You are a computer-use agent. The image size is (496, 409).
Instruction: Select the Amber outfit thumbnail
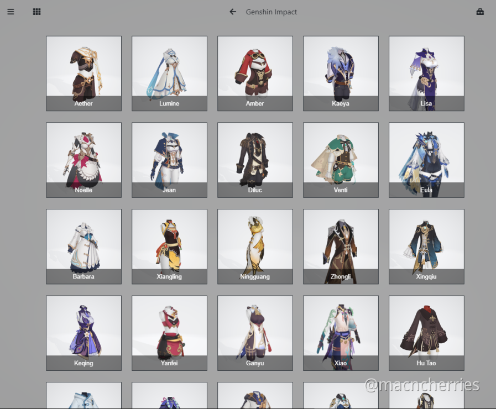[x=255, y=74]
